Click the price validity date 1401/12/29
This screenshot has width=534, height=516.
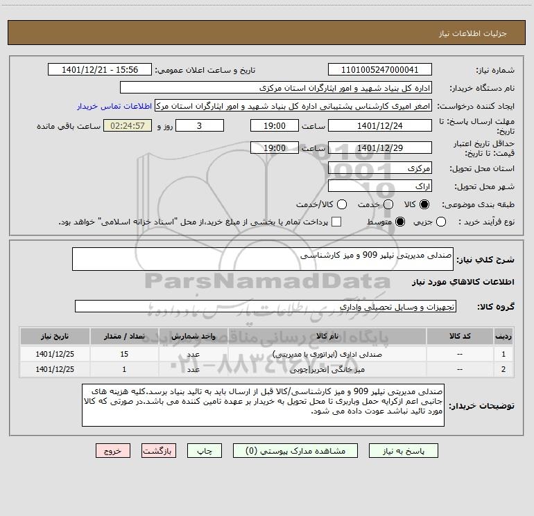pyautogui.click(x=380, y=148)
